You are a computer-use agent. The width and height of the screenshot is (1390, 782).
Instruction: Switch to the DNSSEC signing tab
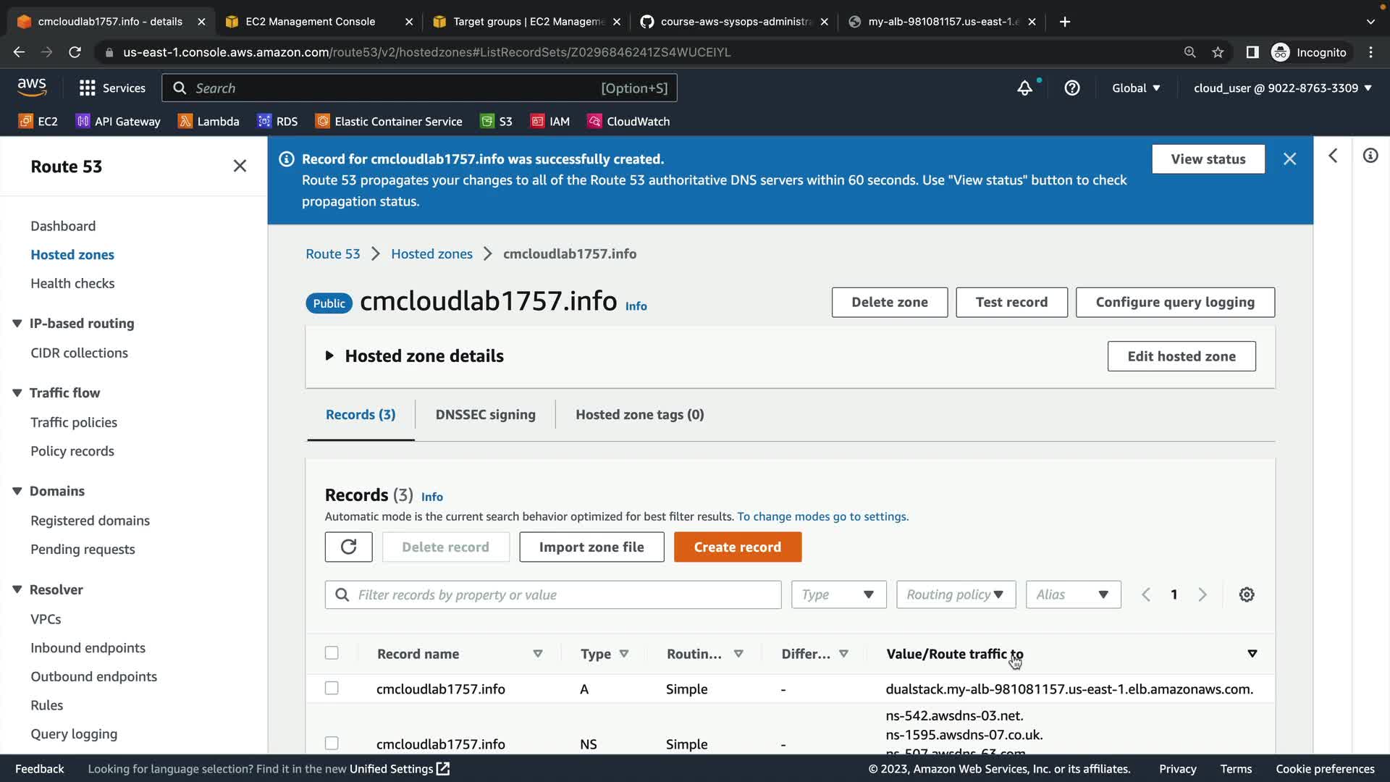[x=485, y=415]
